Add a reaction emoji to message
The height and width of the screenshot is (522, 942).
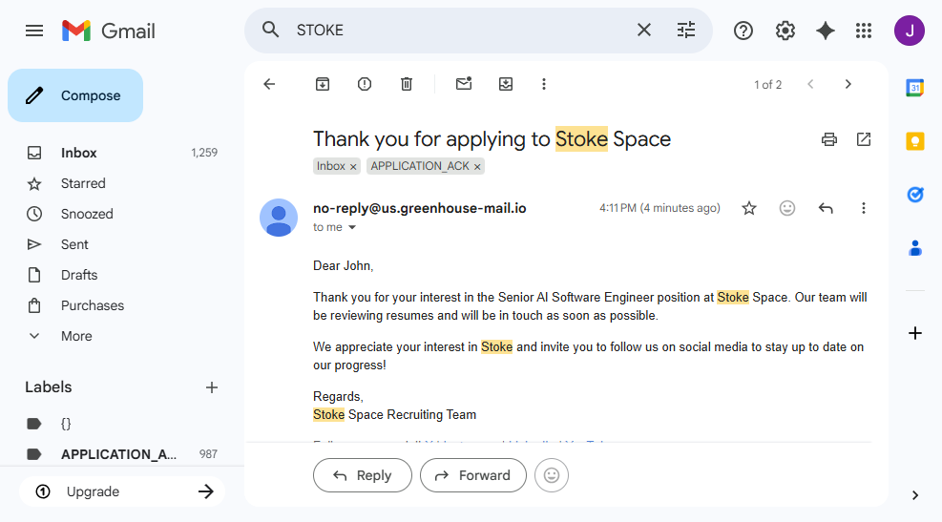[x=787, y=208]
